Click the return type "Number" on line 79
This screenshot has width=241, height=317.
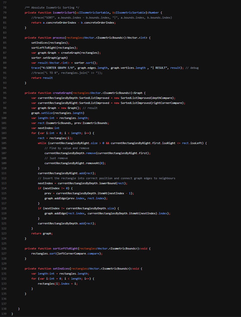pos(154,13)
